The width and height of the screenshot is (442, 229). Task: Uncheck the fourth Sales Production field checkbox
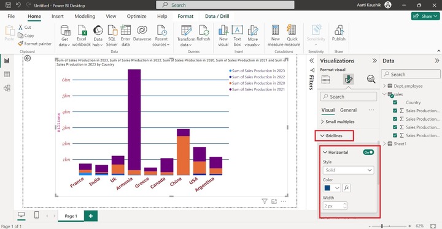tap(395, 135)
